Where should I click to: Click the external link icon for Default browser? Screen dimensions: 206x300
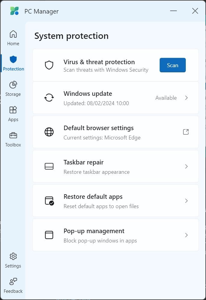tap(186, 132)
